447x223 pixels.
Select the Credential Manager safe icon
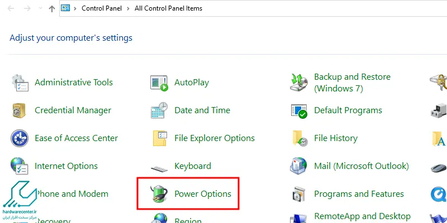point(20,110)
